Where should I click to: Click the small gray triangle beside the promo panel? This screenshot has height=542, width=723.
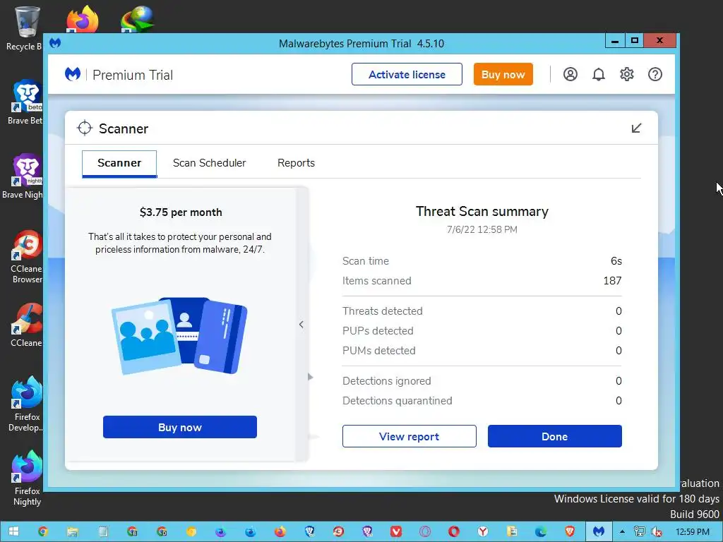(x=311, y=377)
